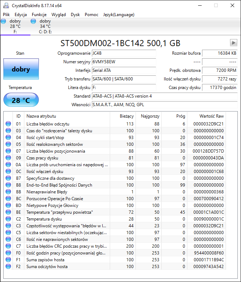Click the 'Wartość Raw' column header
Image resolution: width=241 pixels, height=282 pixels.
point(206,116)
